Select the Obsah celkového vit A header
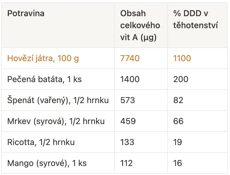 (140, 25)
